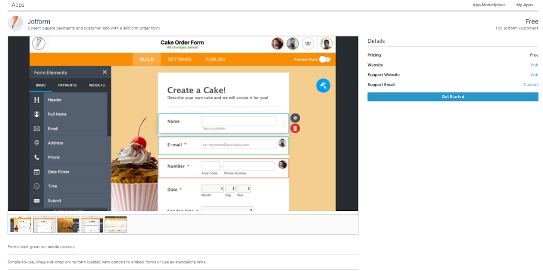This screenshot has height=271, width=543.
Task: Select the fourth screenshot thumbnail
Action: coord(92,224)
